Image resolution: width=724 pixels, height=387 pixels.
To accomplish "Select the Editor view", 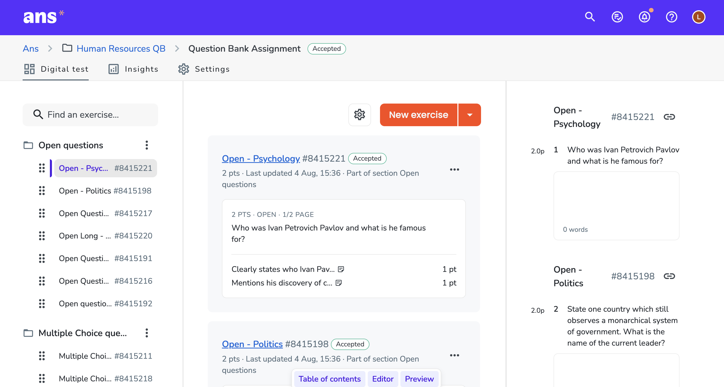I will pyautogui.click(x=383, y=379).
